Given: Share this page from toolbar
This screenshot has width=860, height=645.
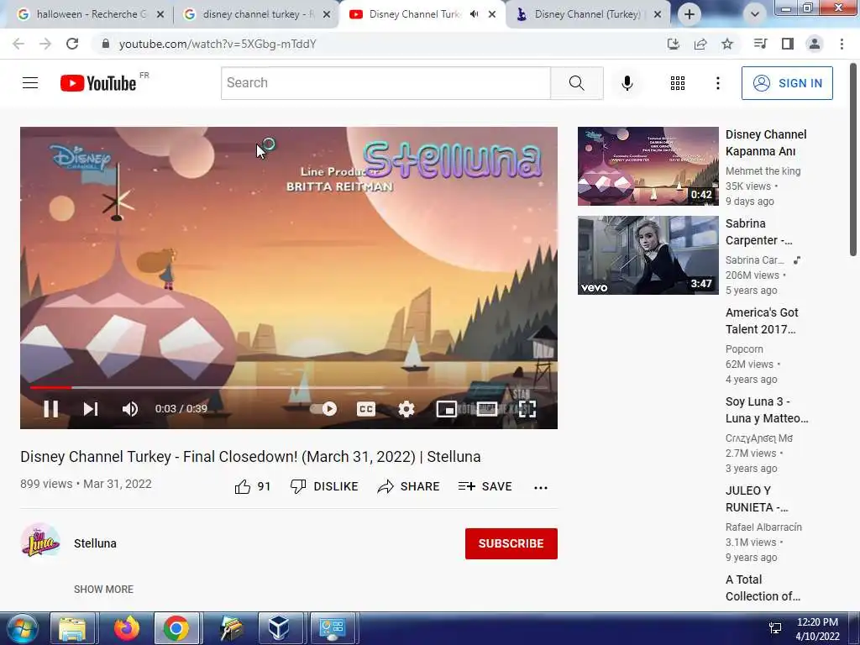Looking at the screenshot, I should [x=700, y=44].
